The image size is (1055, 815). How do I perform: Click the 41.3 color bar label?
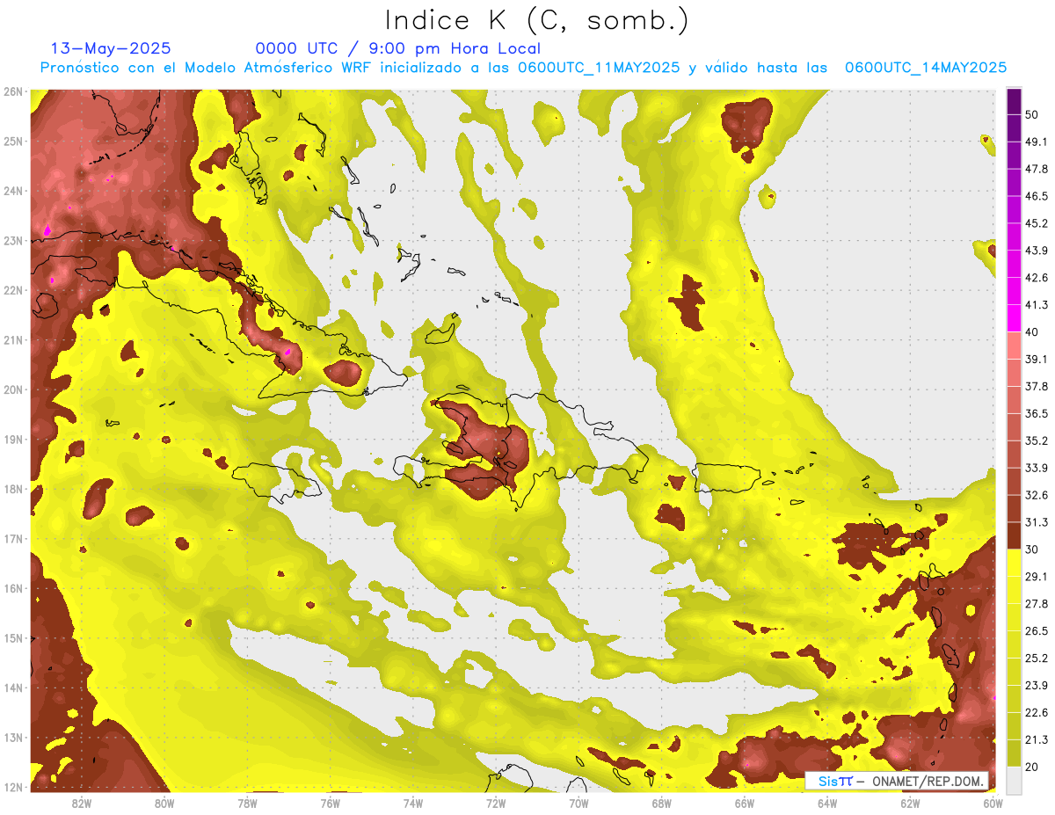[1037, 305]
